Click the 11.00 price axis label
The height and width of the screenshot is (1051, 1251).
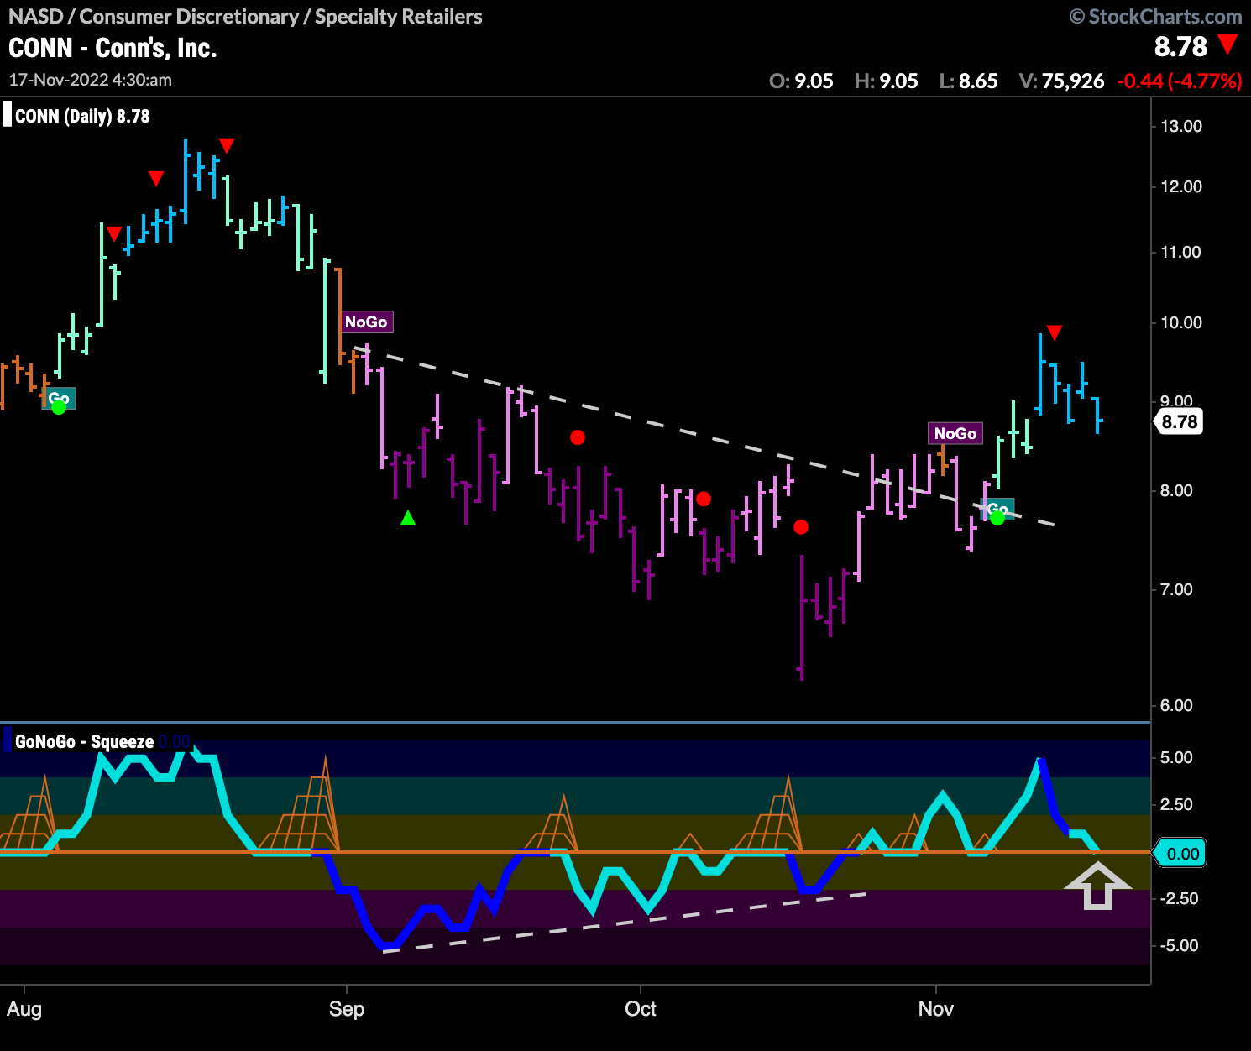click(x=1181, y=252)
